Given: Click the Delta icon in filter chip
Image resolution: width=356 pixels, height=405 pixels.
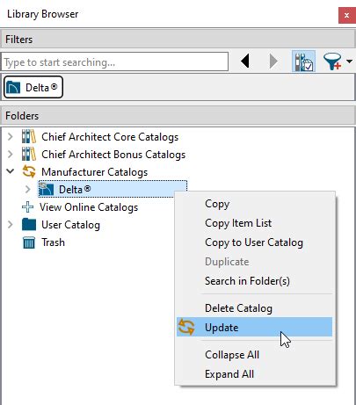Looking at the screenshot, I should point(13,87).
